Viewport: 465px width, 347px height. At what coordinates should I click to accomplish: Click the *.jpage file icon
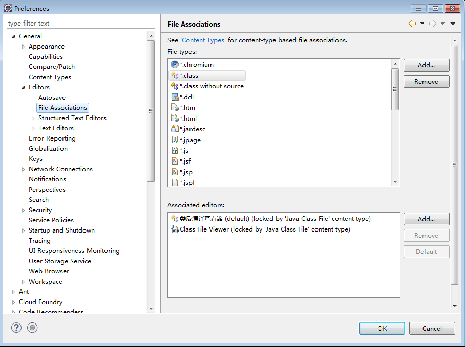click(175, 140)
